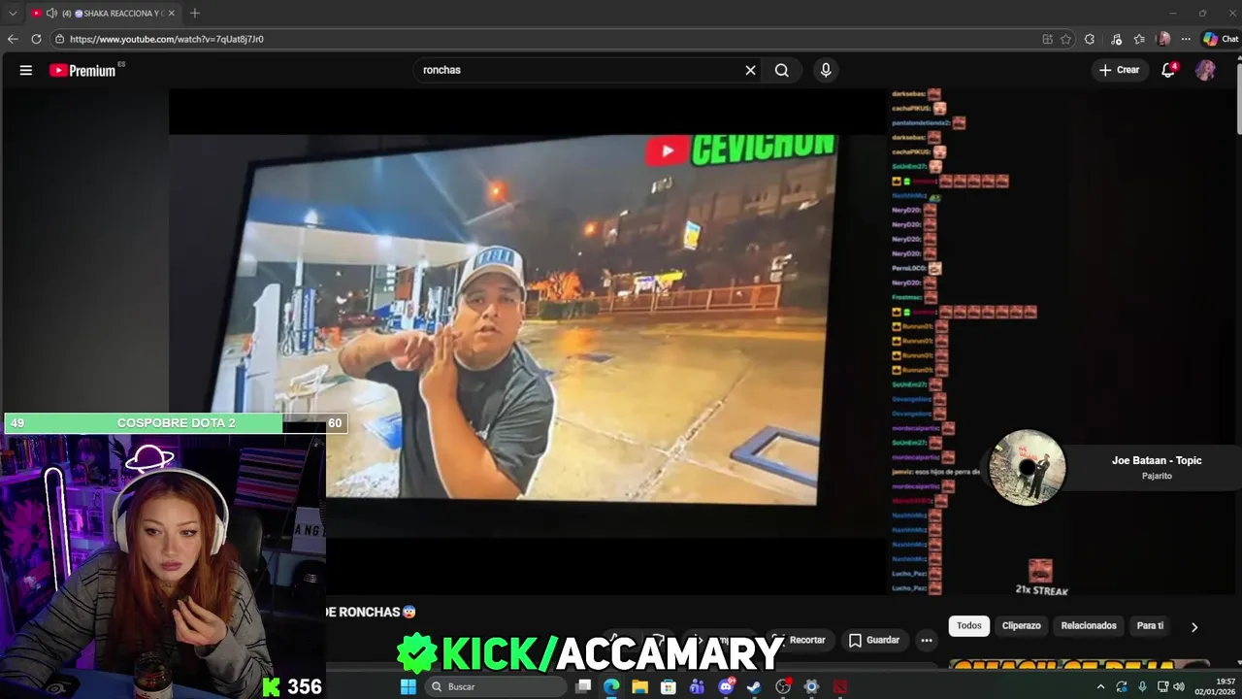1242x699 pixels.
Task: Open Copilot Chat button
Action: click(x=1220, y=39)
